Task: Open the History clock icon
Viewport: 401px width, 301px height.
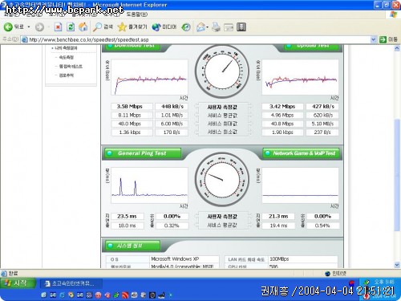Action: 186,27
